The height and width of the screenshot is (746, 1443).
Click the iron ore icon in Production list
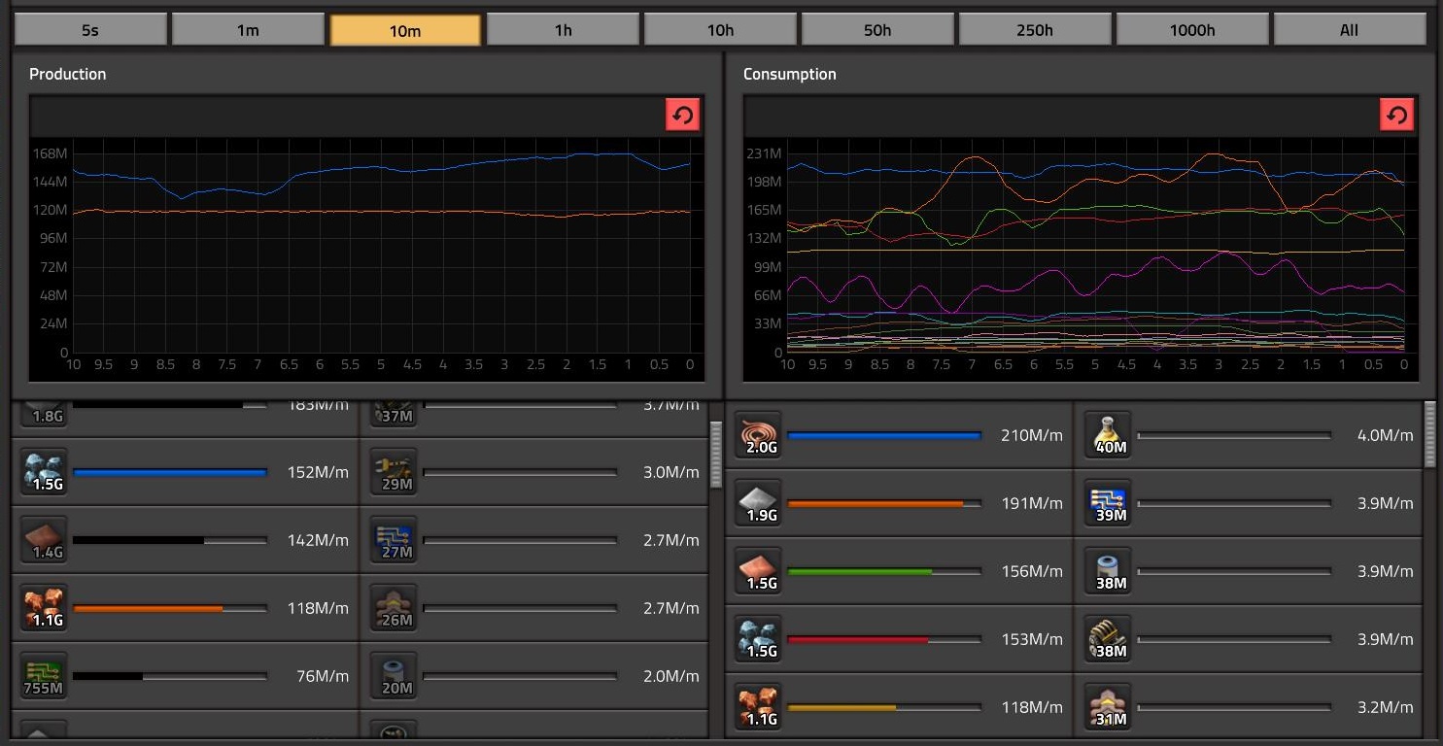point(44,472)
